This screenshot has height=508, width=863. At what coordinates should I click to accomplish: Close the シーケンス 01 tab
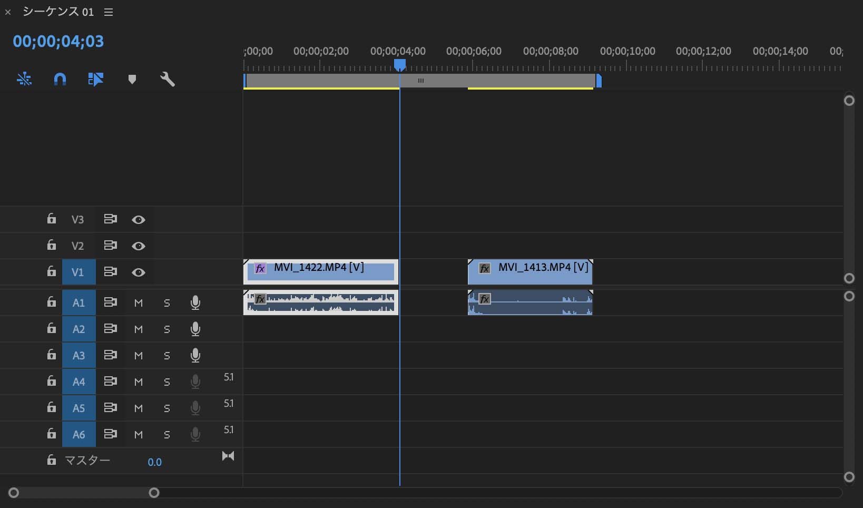point(8,12)
